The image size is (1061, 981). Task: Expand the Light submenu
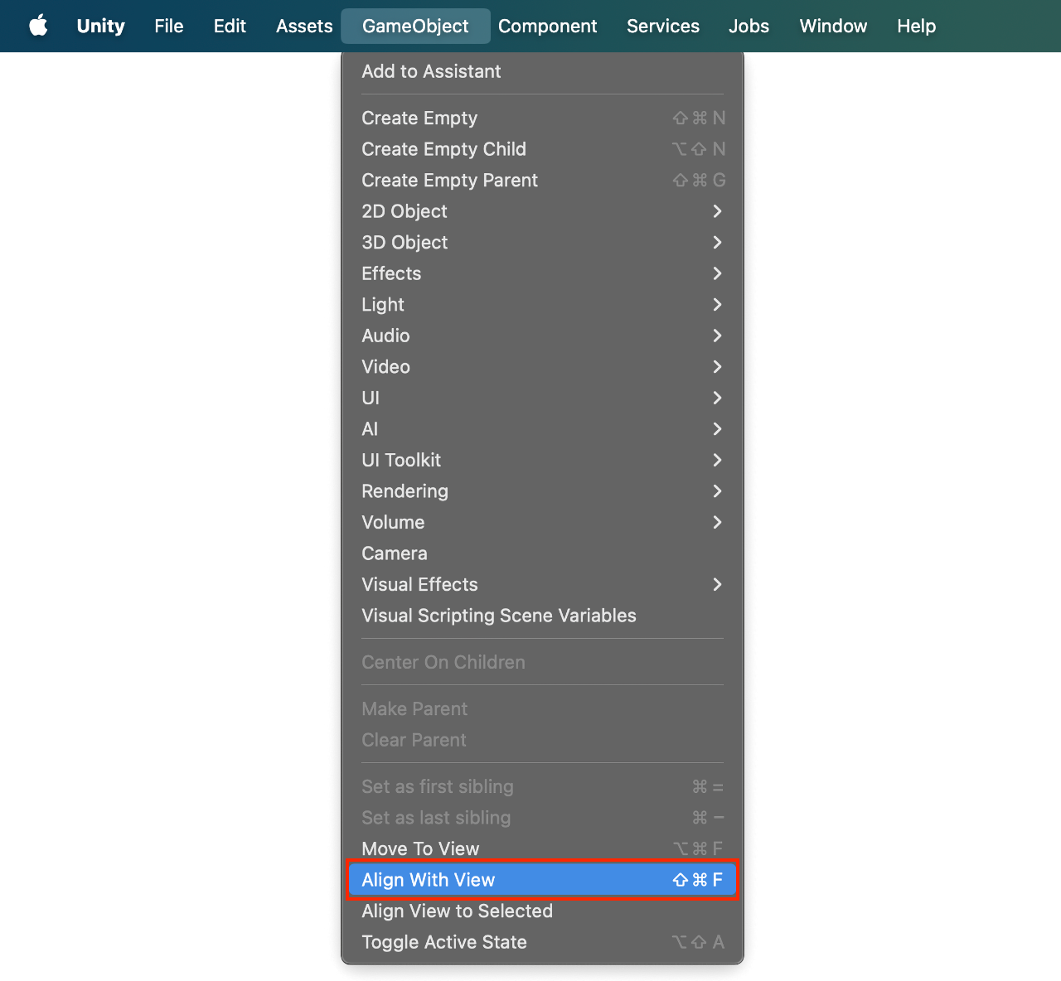pyautogui.click(x=542, y=304)
